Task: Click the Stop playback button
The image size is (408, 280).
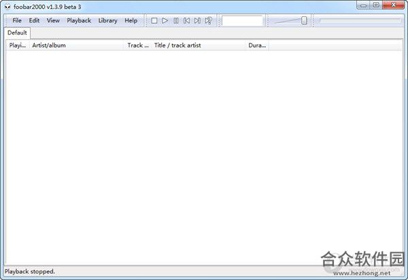Action: pos(154,20)
